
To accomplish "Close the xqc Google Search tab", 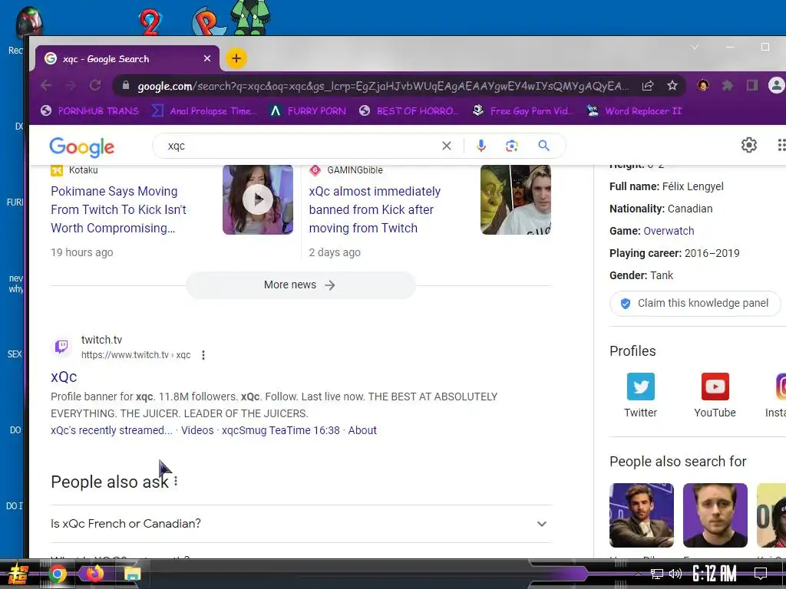I will pos(207,58).
